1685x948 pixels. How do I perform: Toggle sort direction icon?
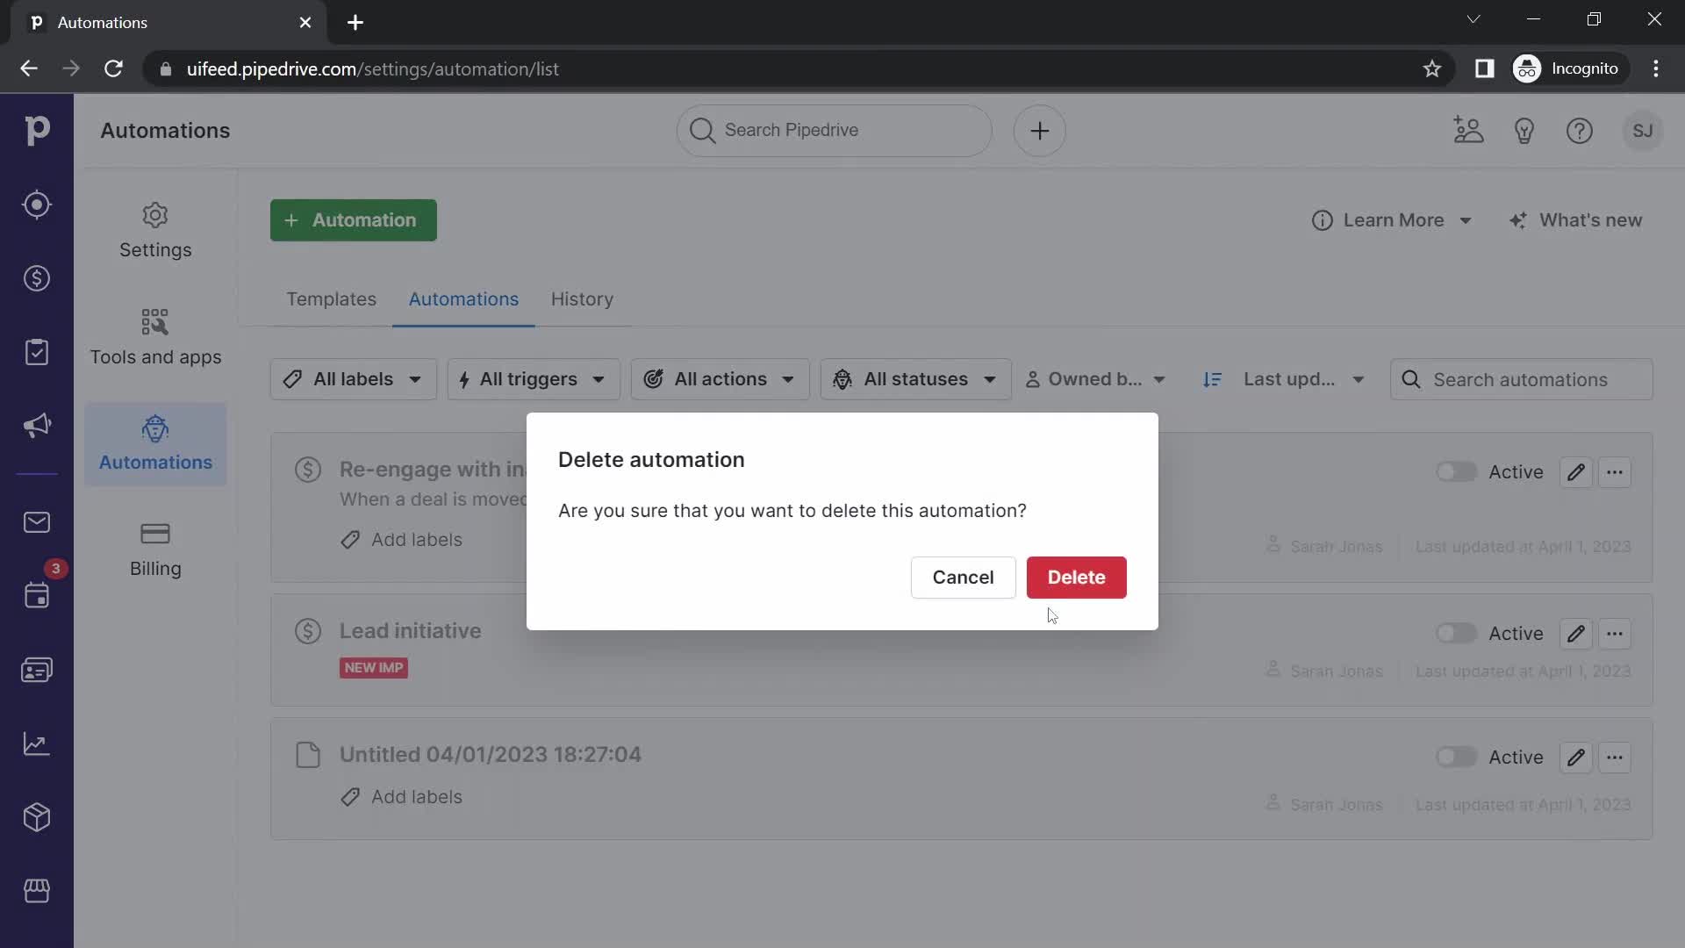(1212, 379)
